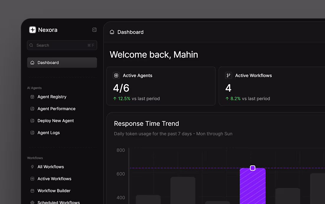The image size is (325, 204).
Task: Click the Agent Performance panel icon
Action: point(32,109)
